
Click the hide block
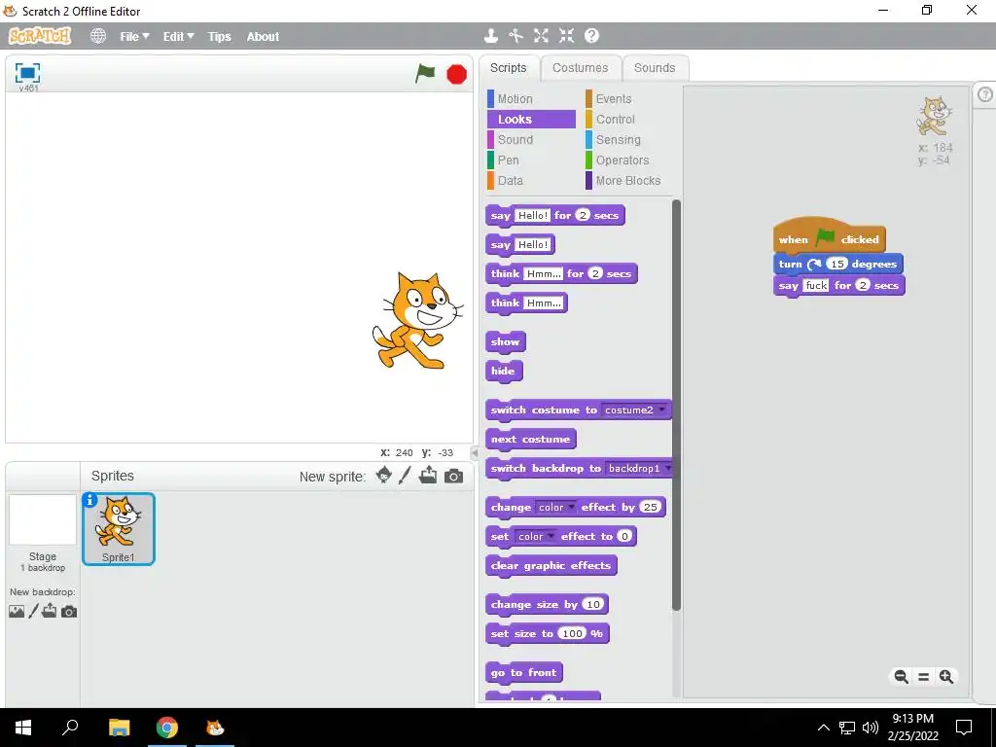503,372
